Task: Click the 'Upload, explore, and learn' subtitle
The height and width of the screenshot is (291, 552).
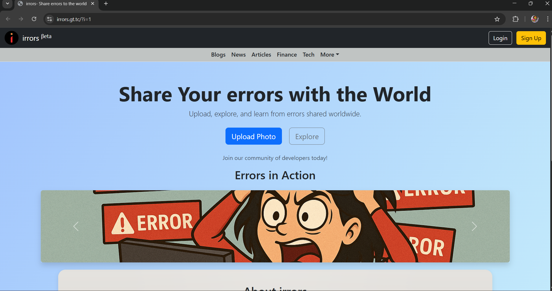Action: 275,114
